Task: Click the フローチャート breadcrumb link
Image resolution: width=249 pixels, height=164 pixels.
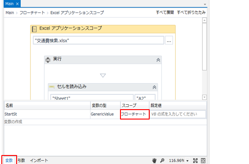Action: (x=32, y=13)
